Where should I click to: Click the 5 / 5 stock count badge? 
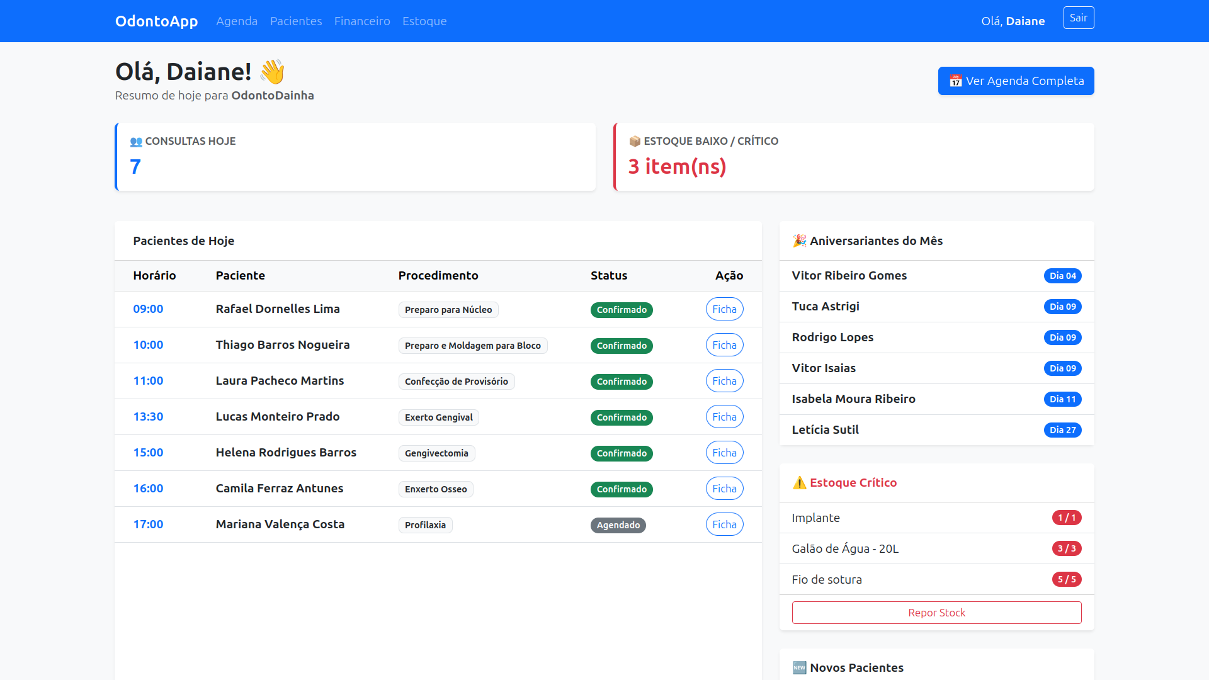1067,579
